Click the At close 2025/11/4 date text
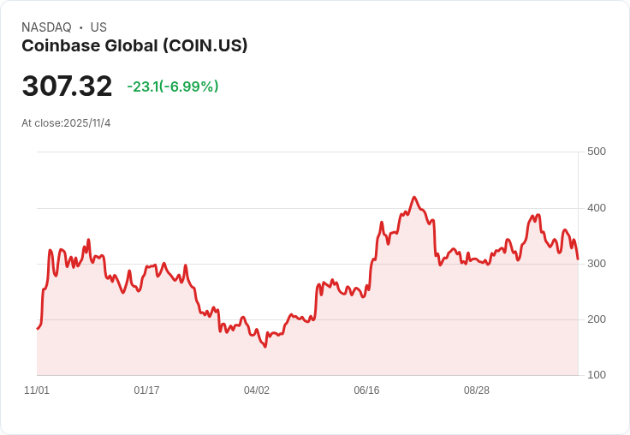 click(x=66, y=123)
